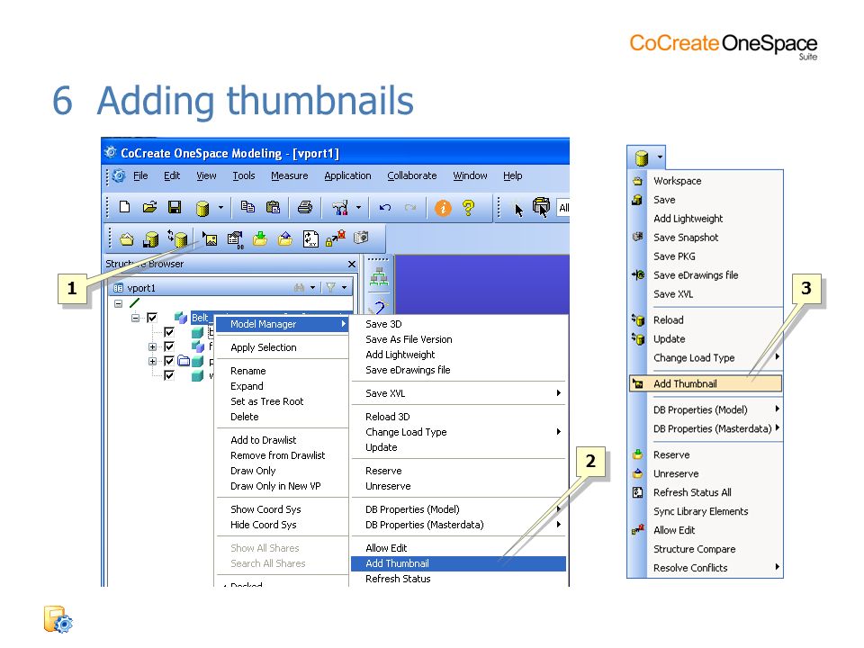864x648 pixels.
Task: Click the green hierarchy tree icon
Action: tap(379, 276)
